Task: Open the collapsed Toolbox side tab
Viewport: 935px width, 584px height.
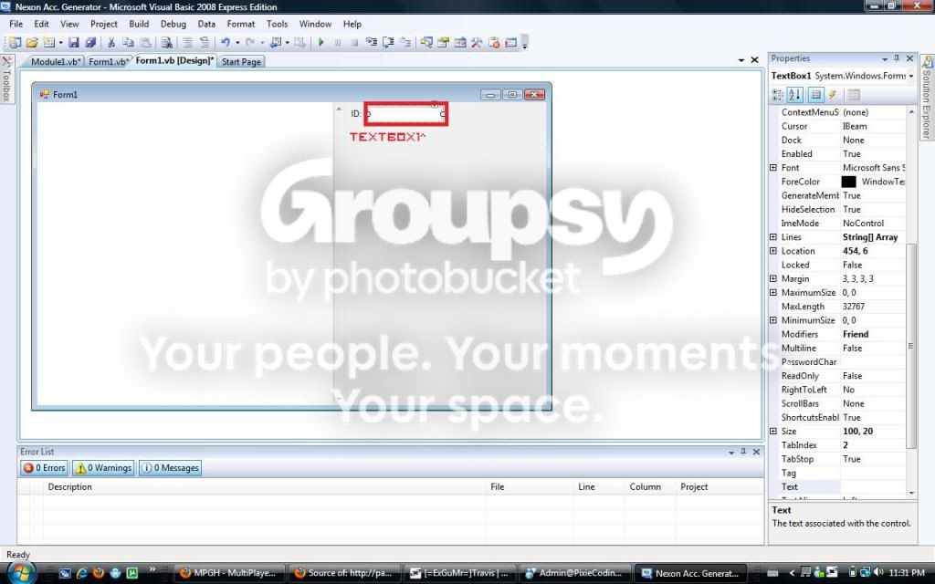Action: (x=6, y=79)
